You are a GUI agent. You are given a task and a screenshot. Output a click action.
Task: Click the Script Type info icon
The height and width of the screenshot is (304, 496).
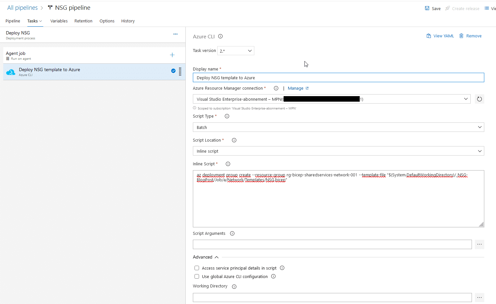click(227, 116)
